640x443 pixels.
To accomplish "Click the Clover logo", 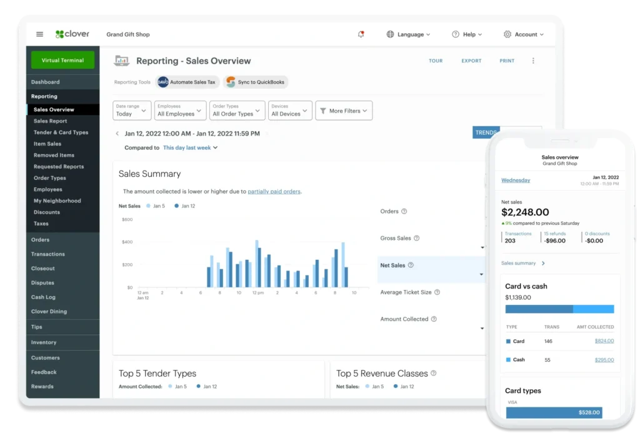I will [72, 34].
